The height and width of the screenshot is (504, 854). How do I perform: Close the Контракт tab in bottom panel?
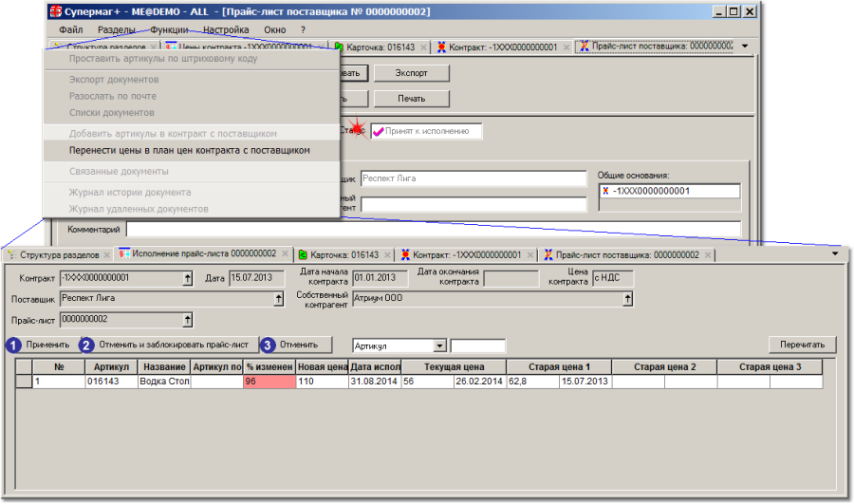coord(529,255)
